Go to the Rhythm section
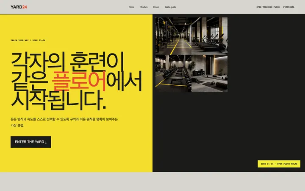305x191 pixels. (x=144, y=7)
